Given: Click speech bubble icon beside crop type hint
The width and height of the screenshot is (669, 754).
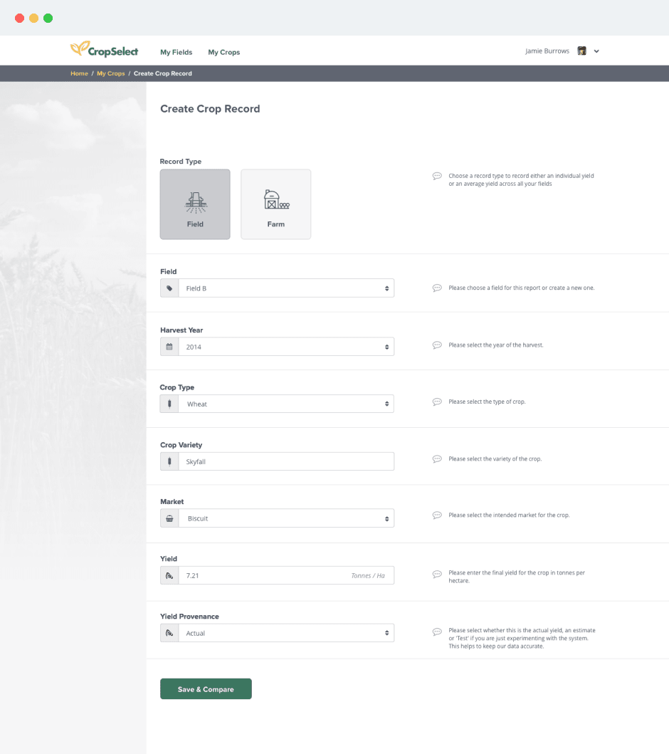Looking at the screenshot, I should pos(437,402).
